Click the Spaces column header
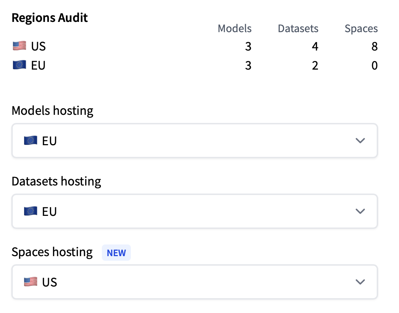 point(361,29)
